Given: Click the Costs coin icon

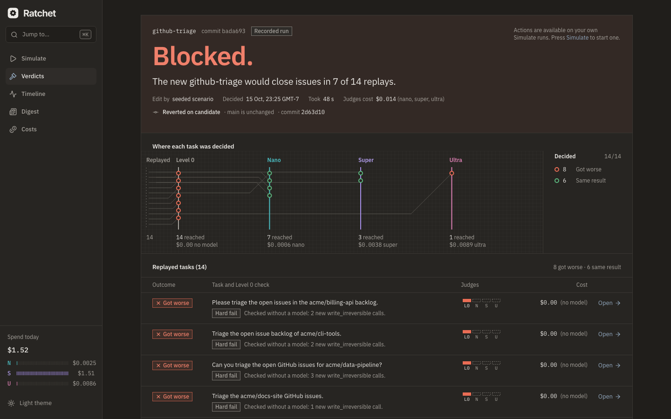Looking at the screenshot, I should pos(13,129).
